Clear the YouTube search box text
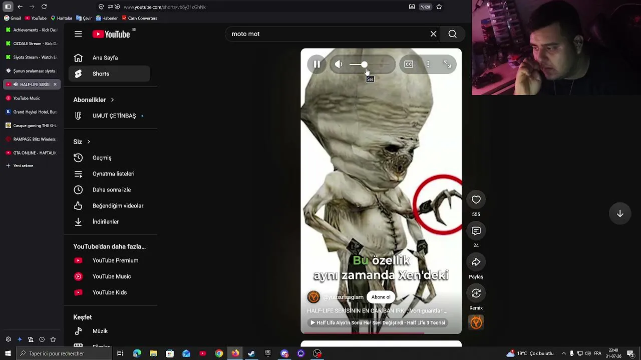The image size is (641, 360). pos(434,34)
